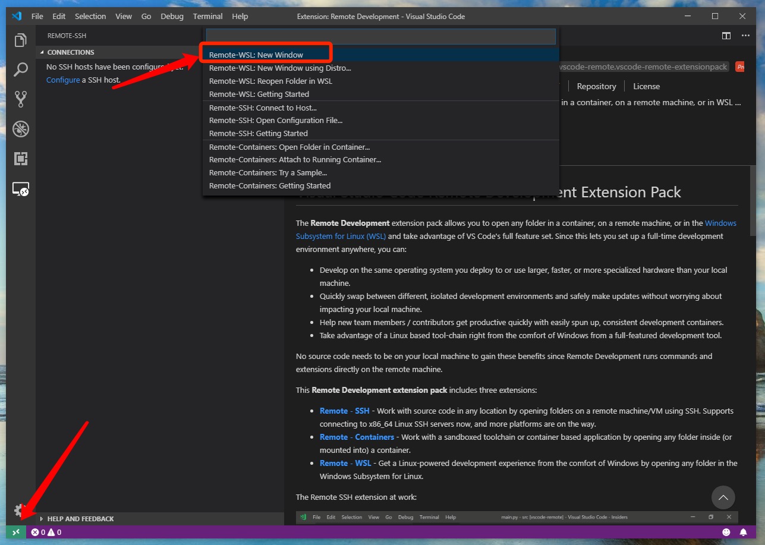Select Remote-SSH: Connect to Host
765x545 pixels.
(380, 108)
